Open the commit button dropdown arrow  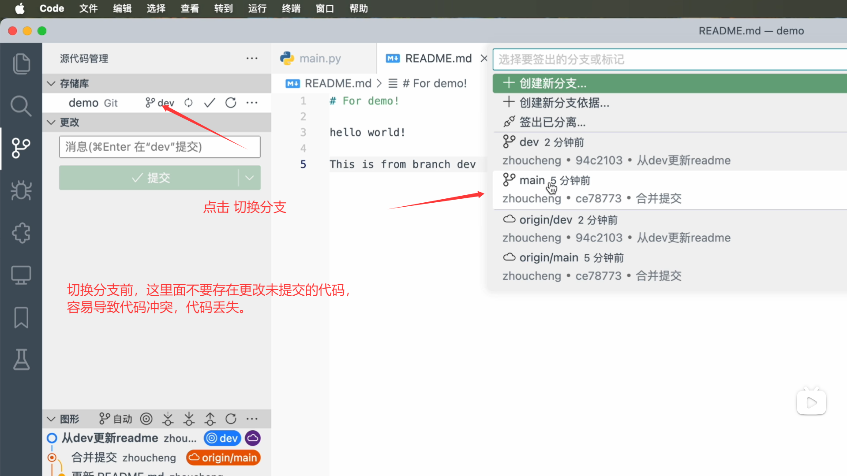(x=249, y=178)
